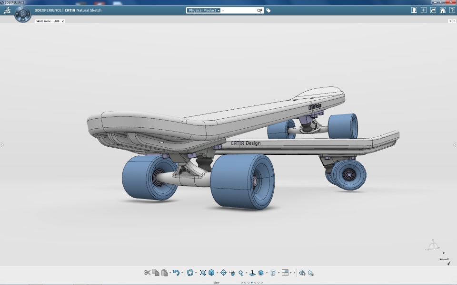This screenshot has height=285, width=457.
Task: Click the add plus icon in top bar
Action: click(424, 10)
